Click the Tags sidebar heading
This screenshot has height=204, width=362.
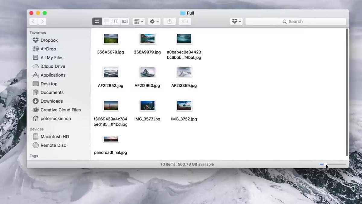point(34,156)
